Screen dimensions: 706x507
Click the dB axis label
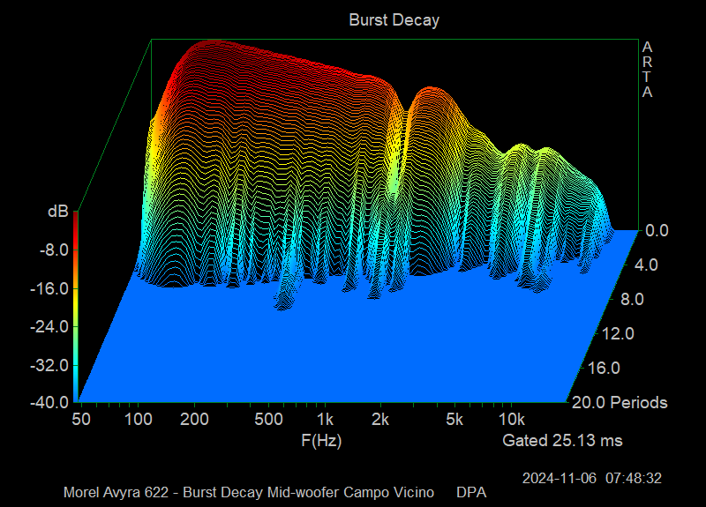(58, 211)
